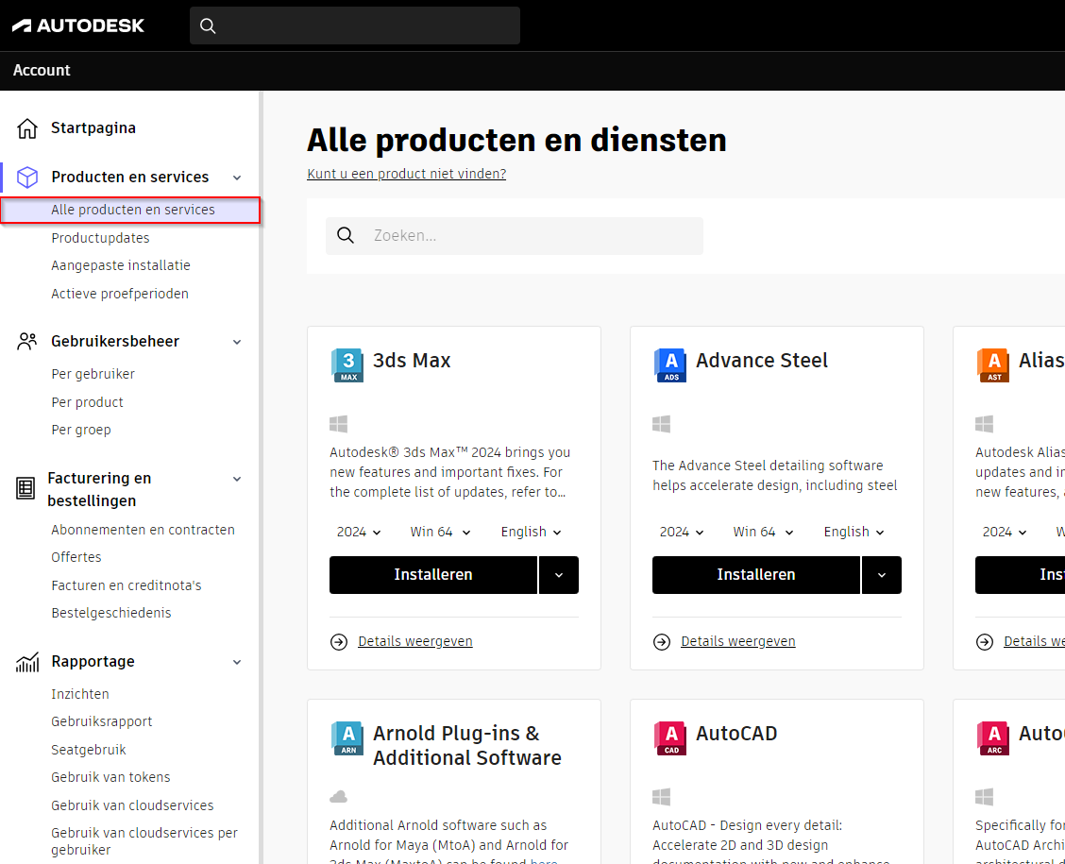Screen dimensions: 1065x864
Task: Open Per groep under Gebruikersbeheer
Action: coord(81,430)
